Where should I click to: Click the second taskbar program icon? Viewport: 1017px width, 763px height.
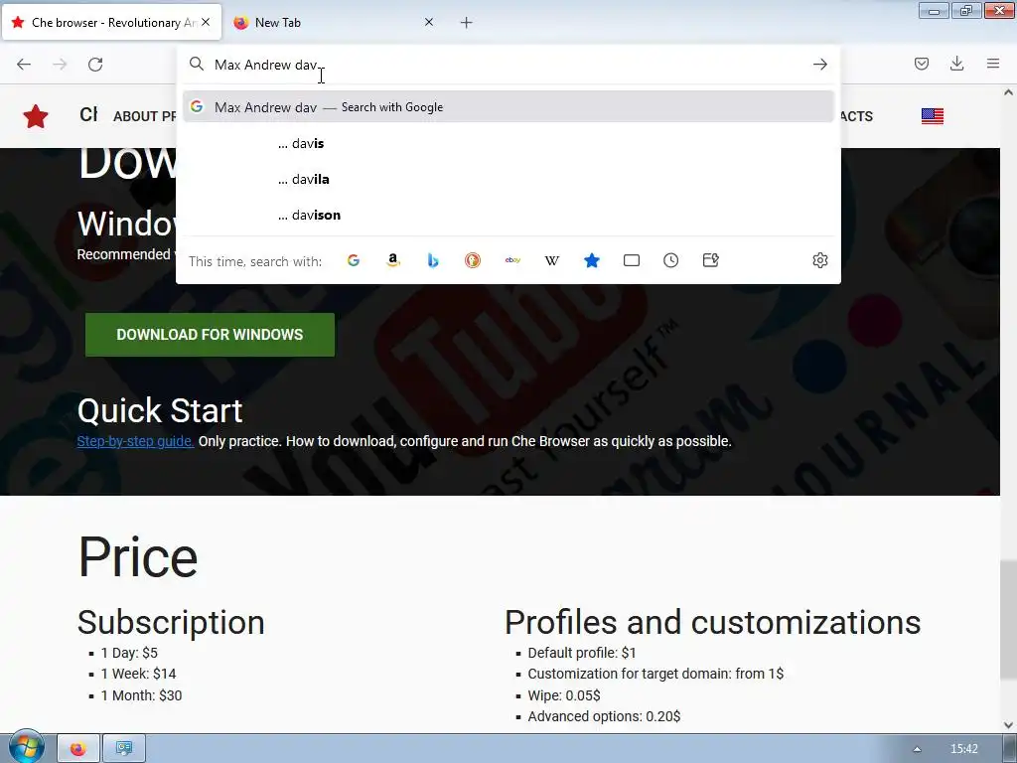(x=124, y=749)
